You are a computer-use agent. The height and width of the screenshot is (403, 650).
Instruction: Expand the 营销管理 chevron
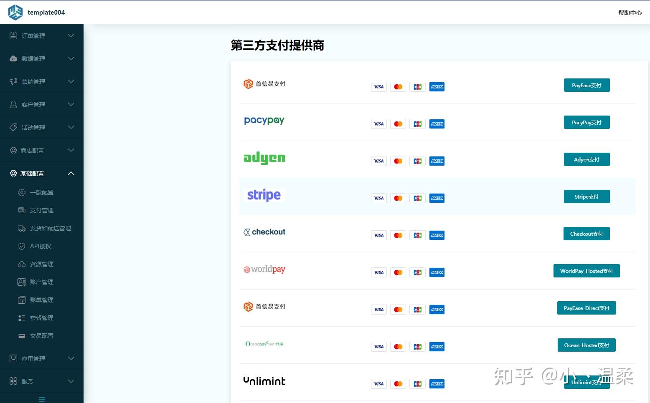click(71, 81)
